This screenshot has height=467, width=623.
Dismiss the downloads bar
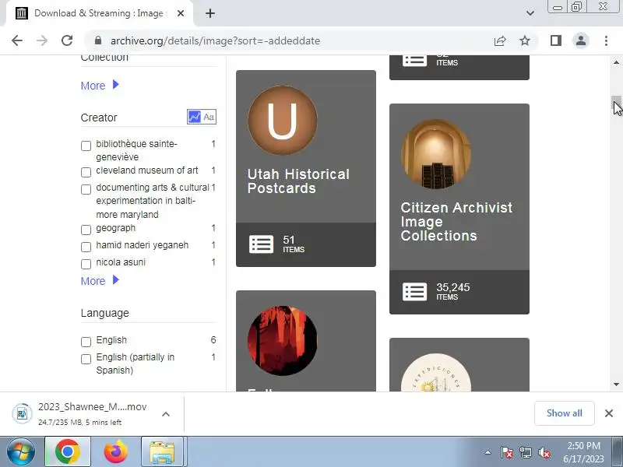(x=609, y=413)
